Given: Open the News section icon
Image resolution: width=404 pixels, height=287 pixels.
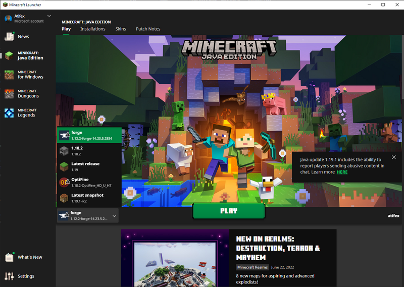Looking at the screenshot, I should 9,36.
